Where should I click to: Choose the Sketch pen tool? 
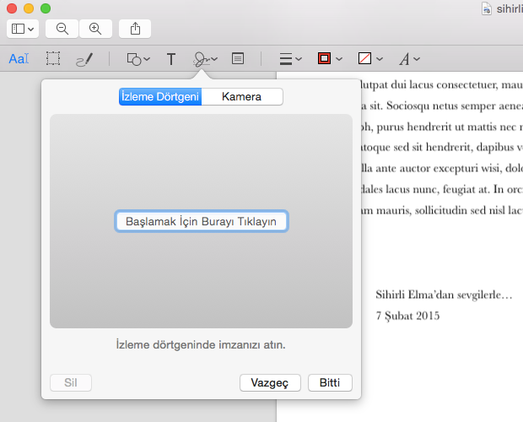click(x=84, y=59)
